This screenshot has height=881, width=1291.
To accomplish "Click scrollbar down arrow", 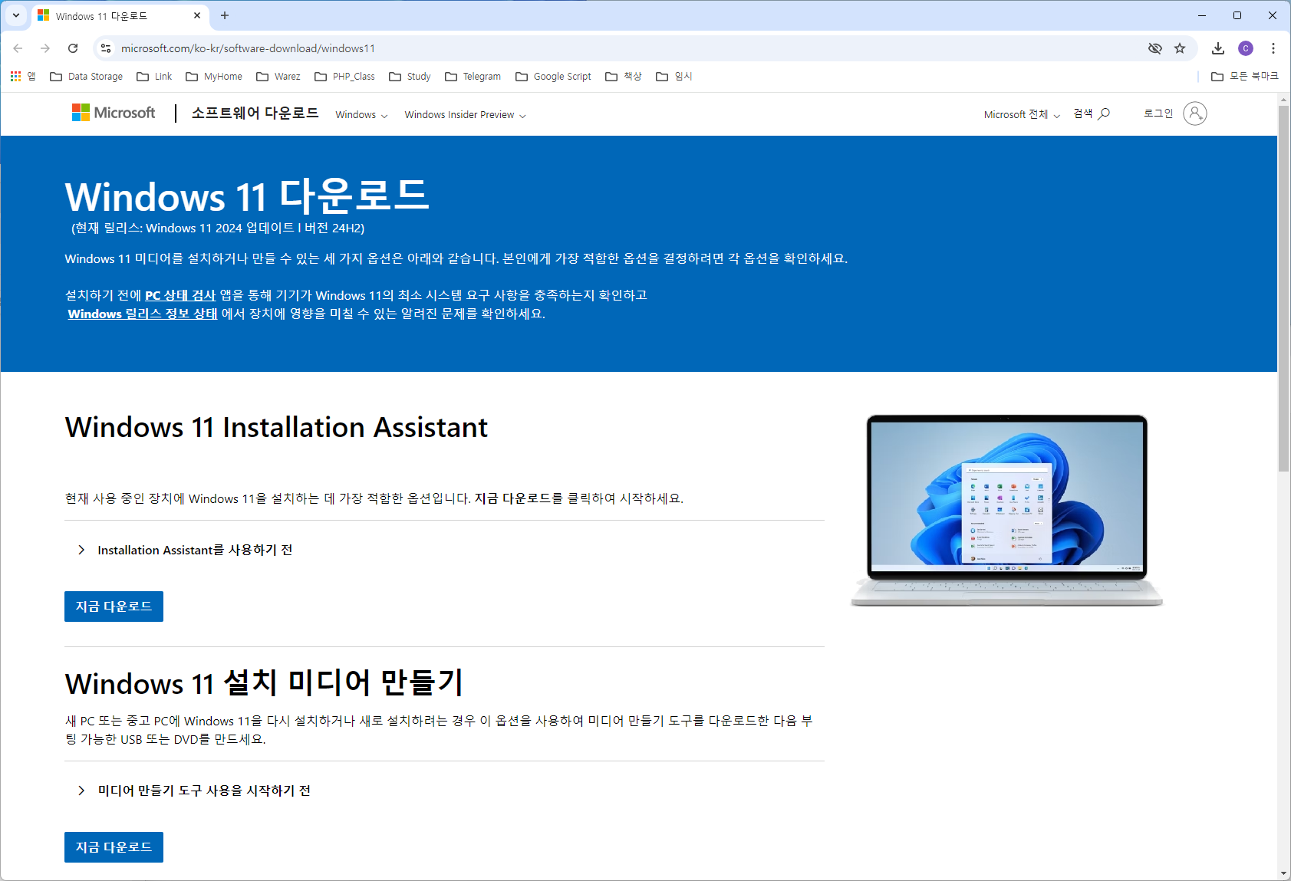I will tap(1283, 873).
